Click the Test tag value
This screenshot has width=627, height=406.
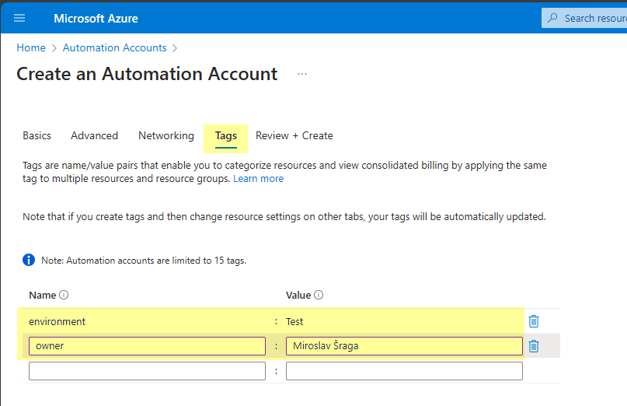(294, 321)
